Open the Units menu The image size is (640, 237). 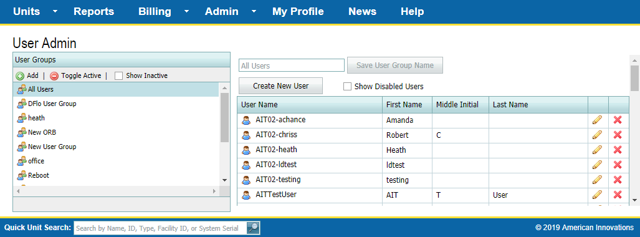click(27, 11)
